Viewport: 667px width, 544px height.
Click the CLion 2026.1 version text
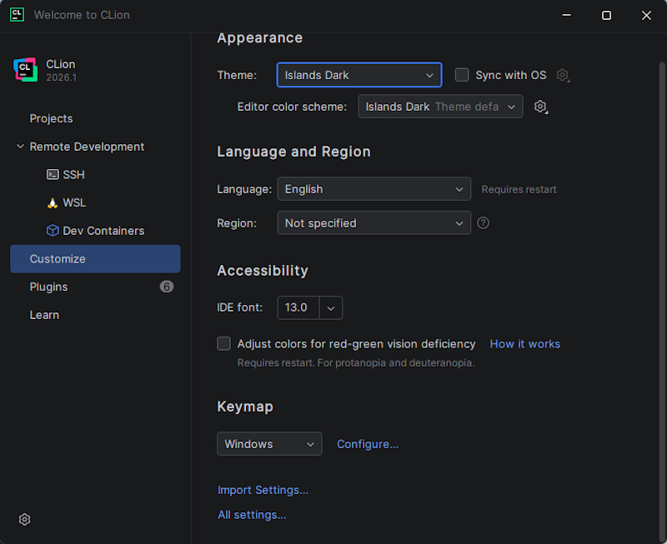61,77
